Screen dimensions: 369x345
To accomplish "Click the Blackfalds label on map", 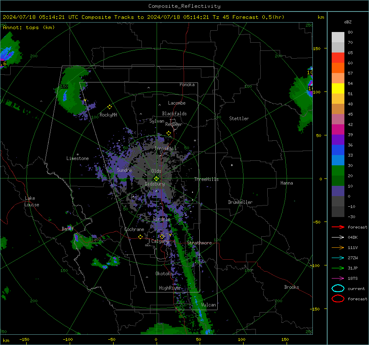I will [x=174, y=114].
